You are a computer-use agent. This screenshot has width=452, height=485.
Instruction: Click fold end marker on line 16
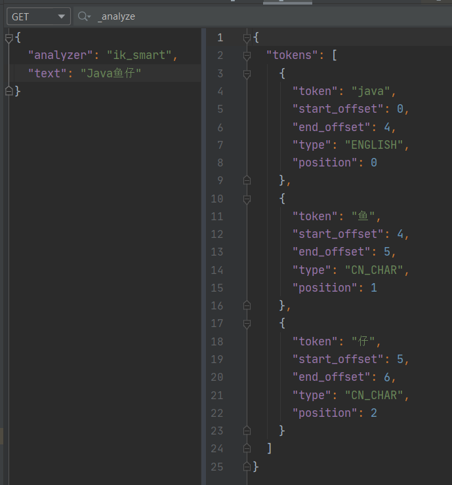pyautogui.click(x=247, y=305)
